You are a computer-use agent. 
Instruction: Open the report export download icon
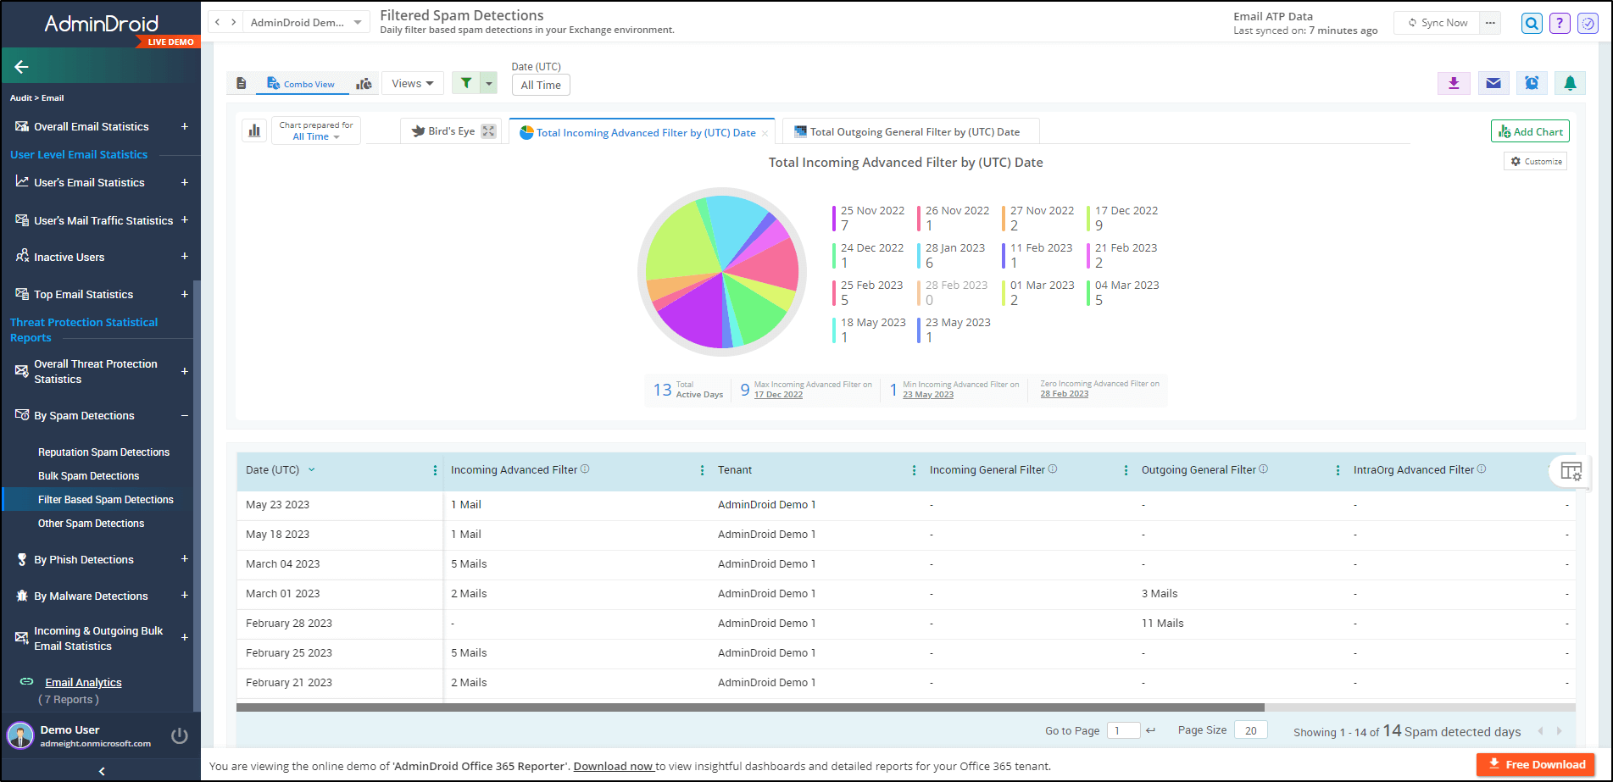pyautogui.click(x=1454, y=82)
